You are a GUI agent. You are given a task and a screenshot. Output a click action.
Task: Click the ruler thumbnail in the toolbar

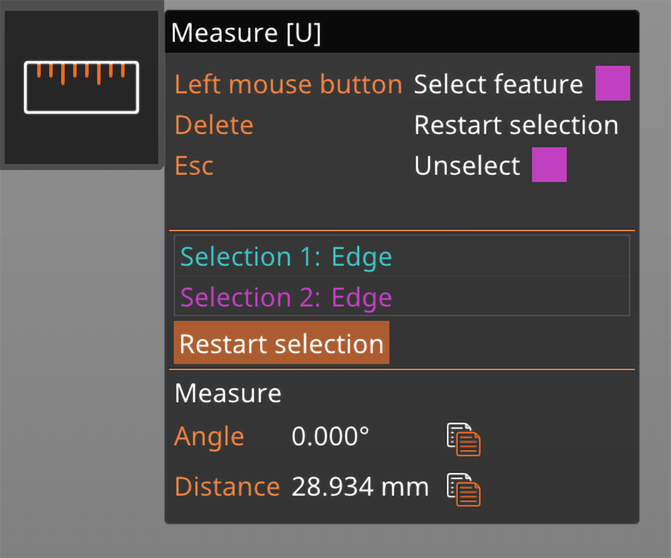tap(81, 87)
